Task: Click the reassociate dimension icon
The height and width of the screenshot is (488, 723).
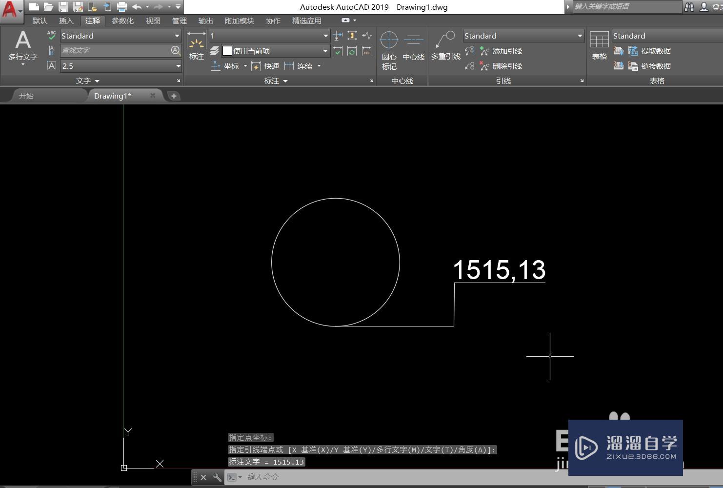Action: (x=367, y=51)
